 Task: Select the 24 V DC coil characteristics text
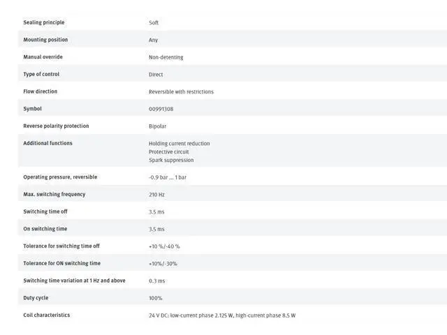click(221, 315)
